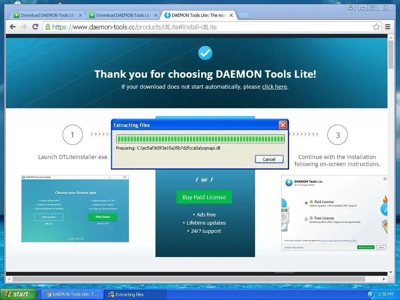Click the Buy Paid License button
Screen dimensions: 400x300
click(204, 197)
